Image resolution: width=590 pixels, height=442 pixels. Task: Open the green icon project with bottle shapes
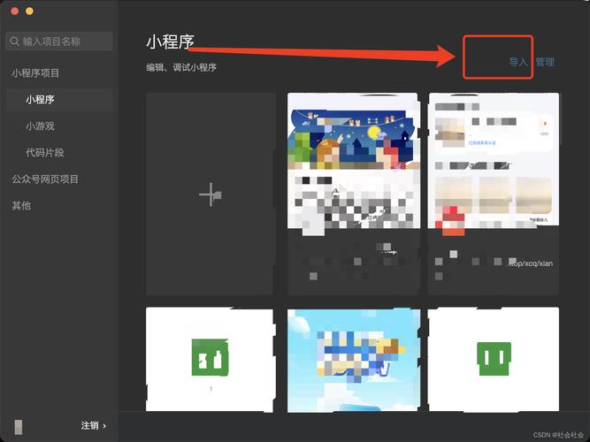(211, 359)
